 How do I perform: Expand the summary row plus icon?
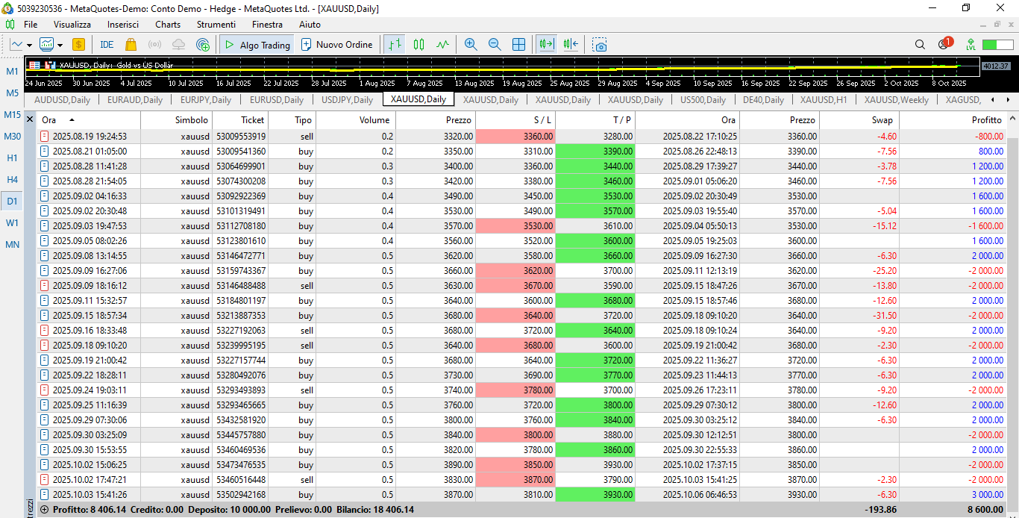pos(44,510)
